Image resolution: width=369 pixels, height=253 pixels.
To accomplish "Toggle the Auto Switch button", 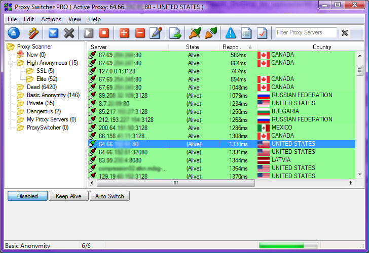I will 109,196.
